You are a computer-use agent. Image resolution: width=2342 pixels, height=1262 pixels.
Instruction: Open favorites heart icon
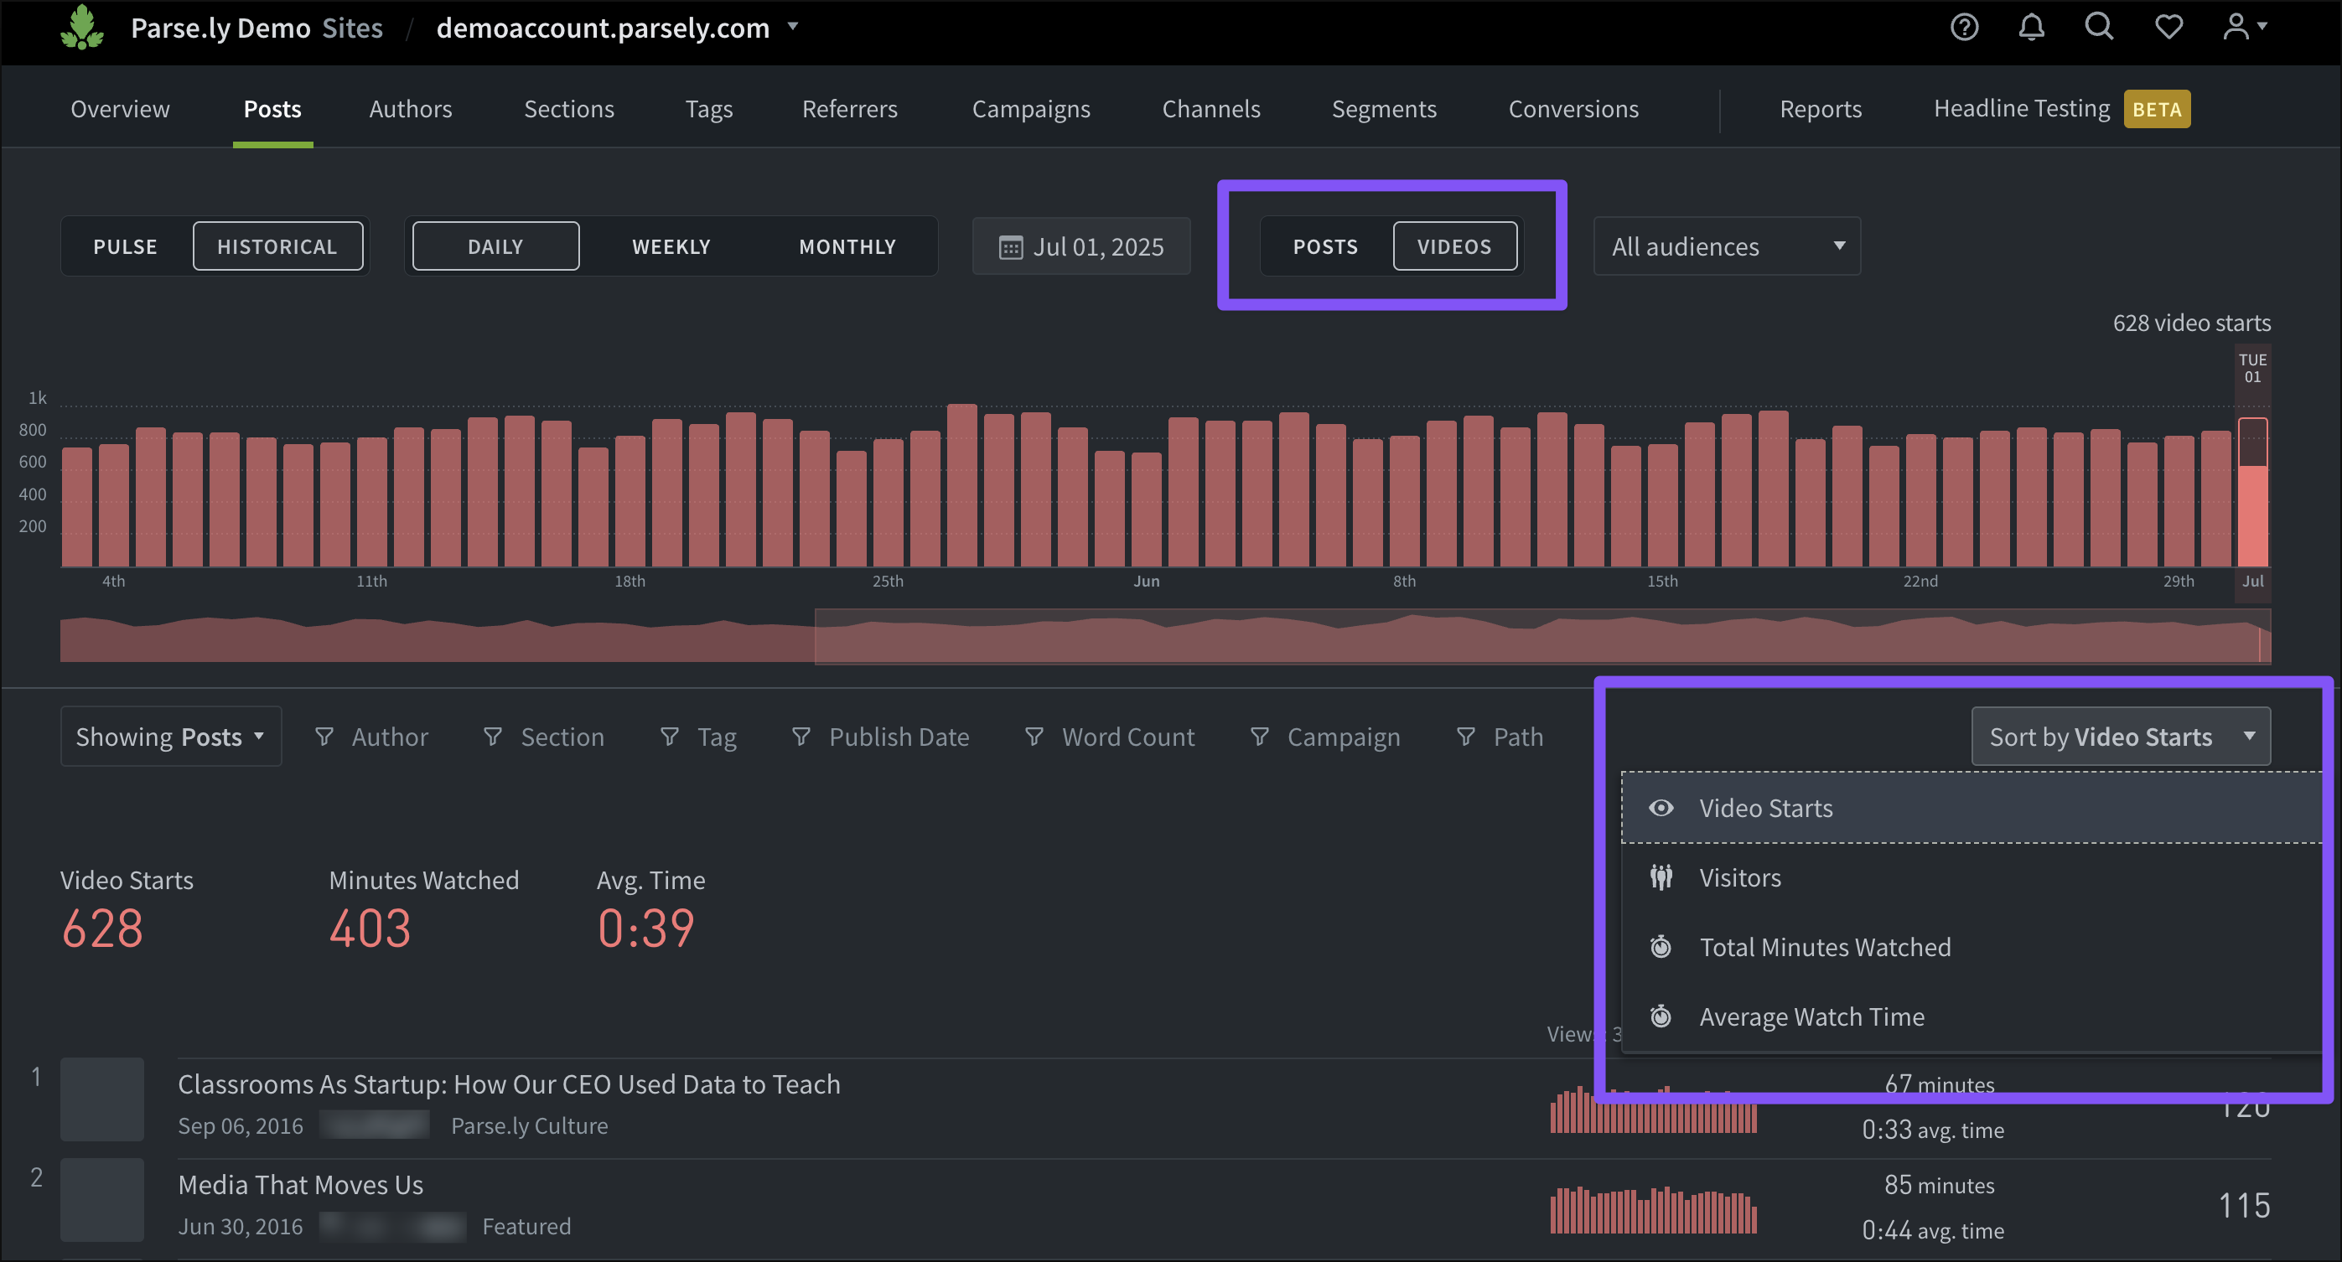(2168, 28)
